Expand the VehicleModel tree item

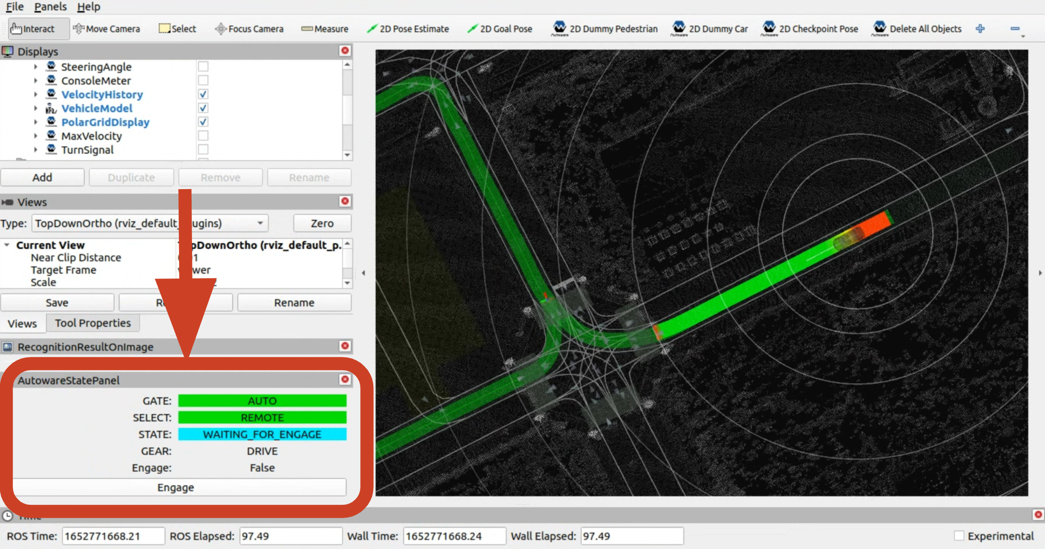(35, 108)
